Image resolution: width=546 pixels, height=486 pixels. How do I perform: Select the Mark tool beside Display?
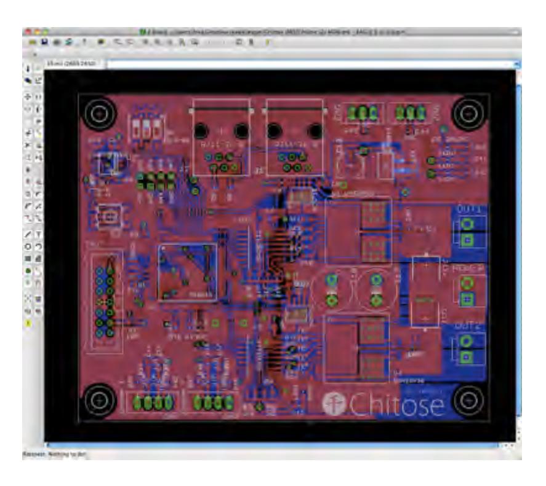[x=38, y=80]
